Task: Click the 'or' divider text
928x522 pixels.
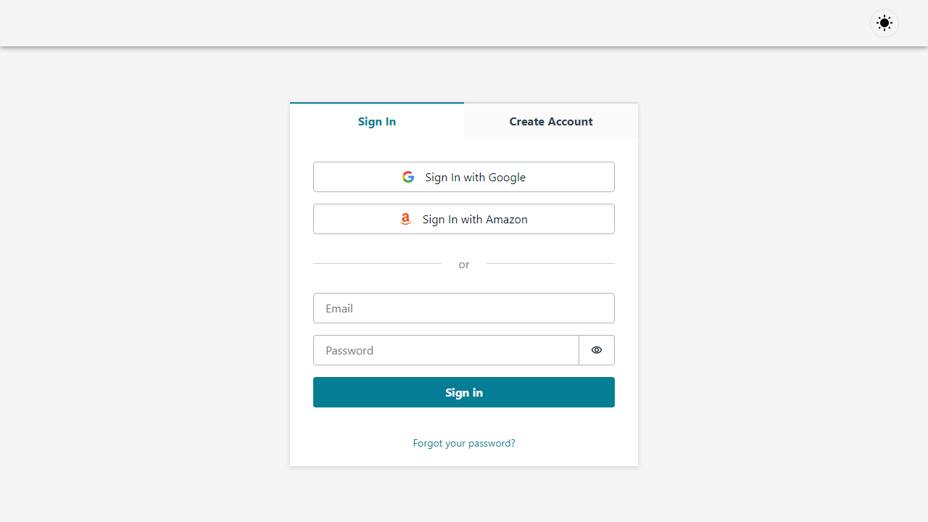Action: coord(464,265)
